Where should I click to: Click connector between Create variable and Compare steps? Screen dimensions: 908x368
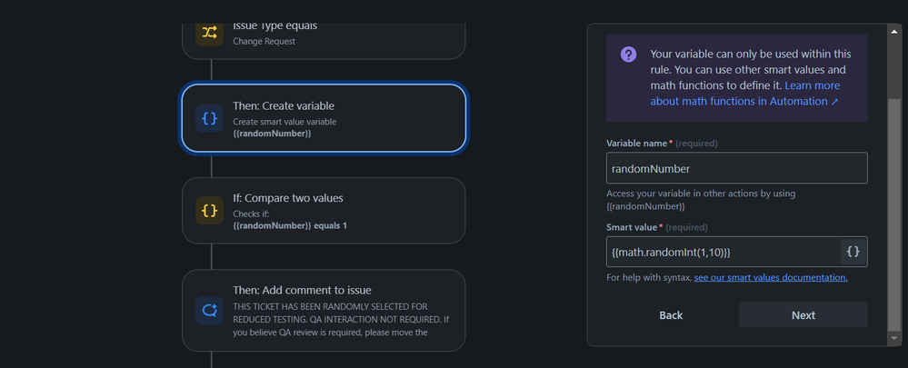211,164
